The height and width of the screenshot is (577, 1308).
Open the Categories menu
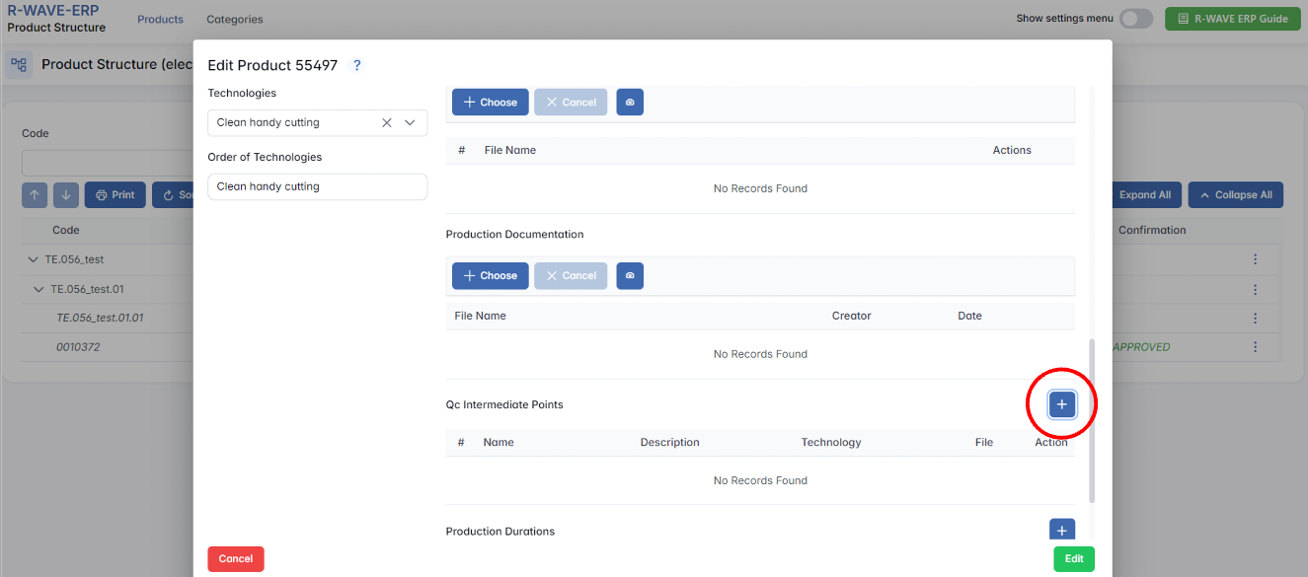click(x=234, y=20)
